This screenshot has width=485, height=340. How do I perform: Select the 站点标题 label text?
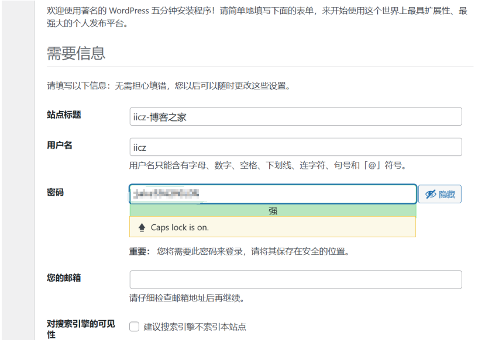[64, 116]
